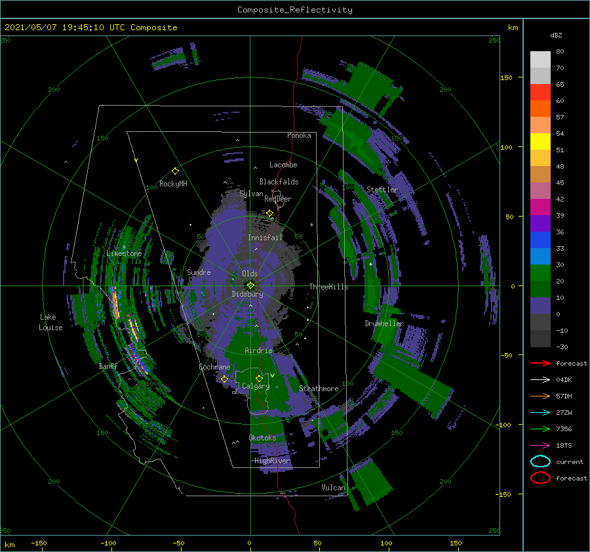The height and width of the screenshot is (552, 590).
Task: Click the '150' tick label on the bottom axis
Action: pyautogui.click(x=456, y=543)
